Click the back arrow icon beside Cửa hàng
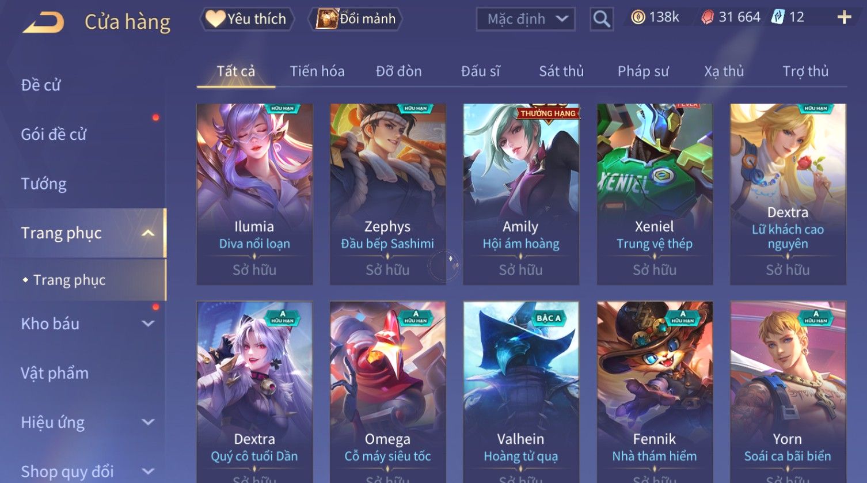The width and height of the screenshot is (867, 483). click(x=43, y=22)
